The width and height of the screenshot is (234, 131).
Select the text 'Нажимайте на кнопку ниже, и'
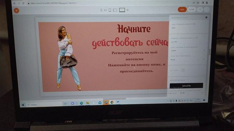click(x=137, y=65)
